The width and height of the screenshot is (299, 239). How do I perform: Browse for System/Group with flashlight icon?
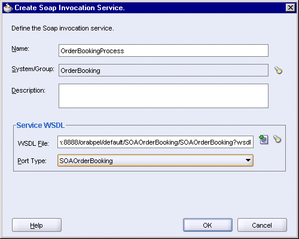point(278,71)
